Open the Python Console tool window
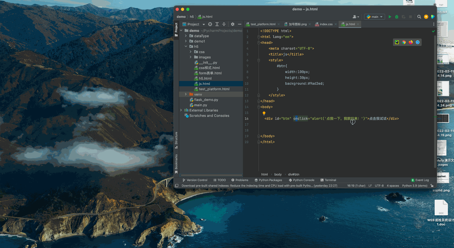Viewport: 454px width, 248px height. pyautogui.click(x=302, y=180)
